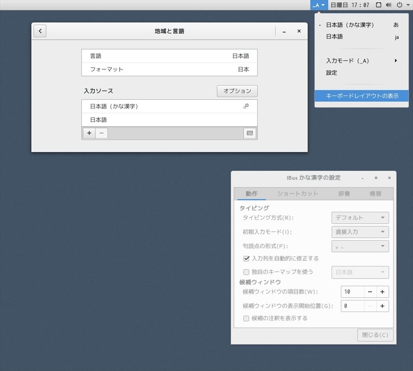Expand the 句読点の形式 dropdown
This screenshot has height=371, width=413.
pos(360,246)
